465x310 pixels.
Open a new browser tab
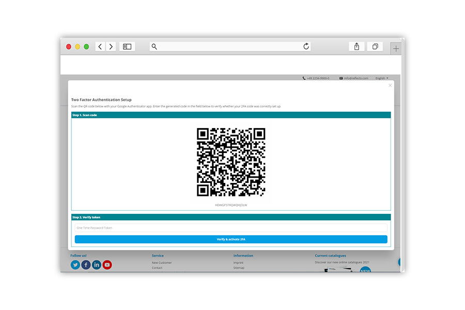tap(396, 48)
